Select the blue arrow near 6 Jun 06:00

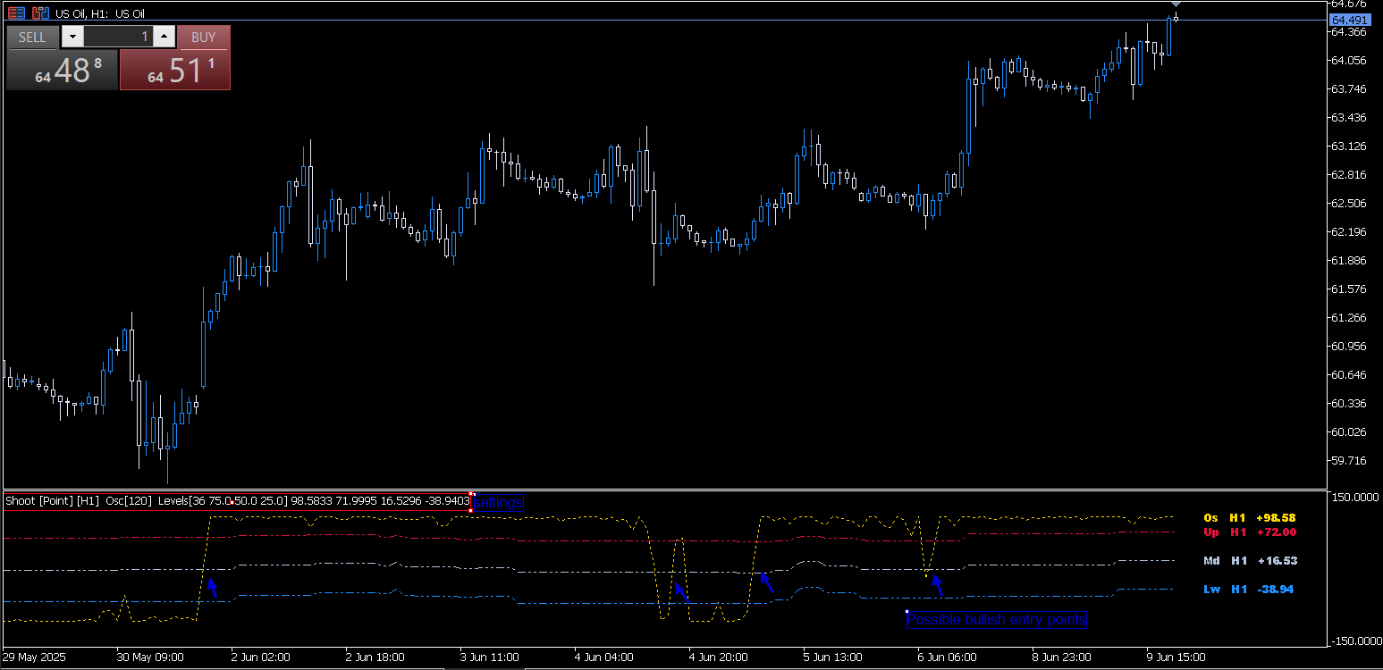pos(937,585)
